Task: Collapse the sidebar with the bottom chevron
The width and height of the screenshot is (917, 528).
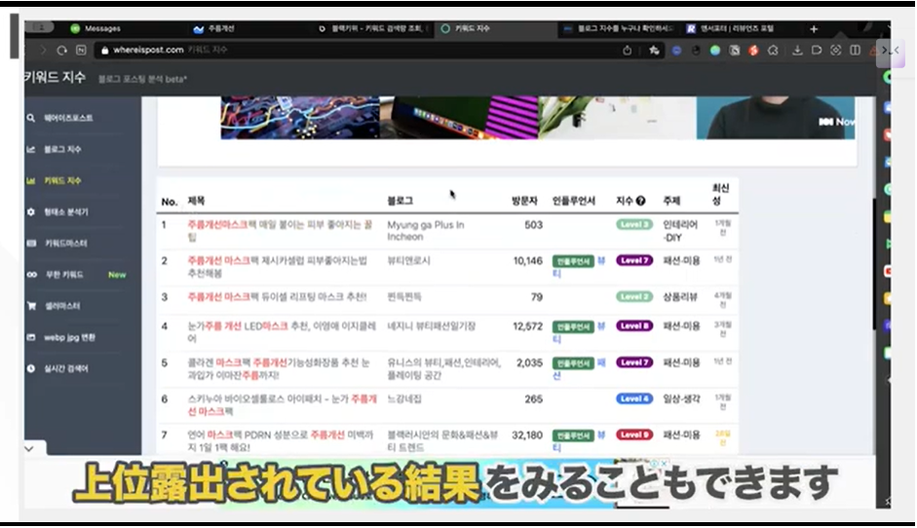Action: tap(29, 448)
